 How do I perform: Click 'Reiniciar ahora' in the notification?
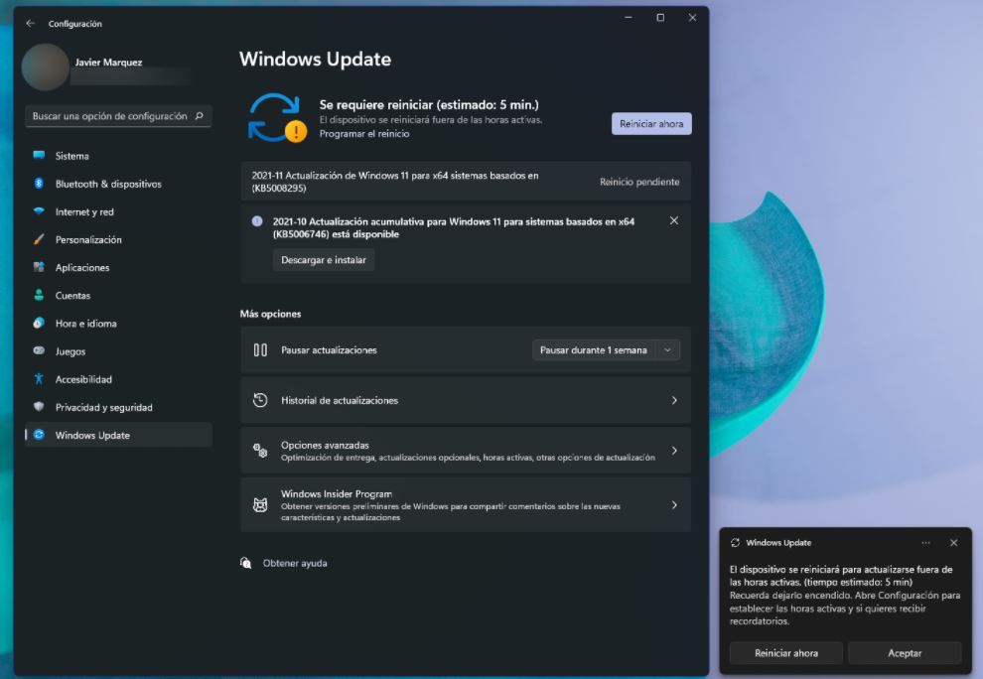(x=786, y=652)
